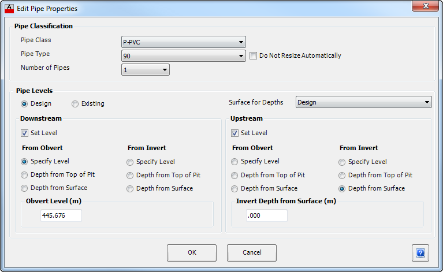Click the AutoCAD application icon in title bar
443x272 pixels.
coord(9,9)
